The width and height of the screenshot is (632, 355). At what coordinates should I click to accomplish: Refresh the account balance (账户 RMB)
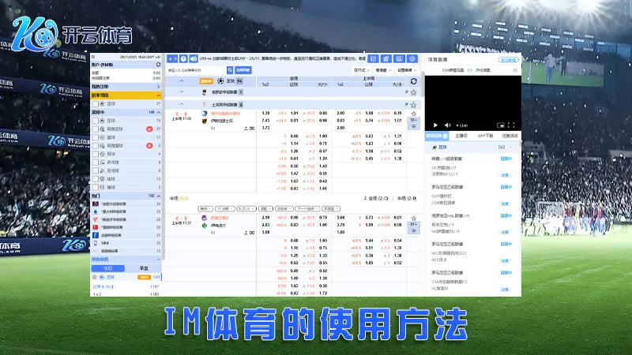pyautogui.click(x=159, y=65)
